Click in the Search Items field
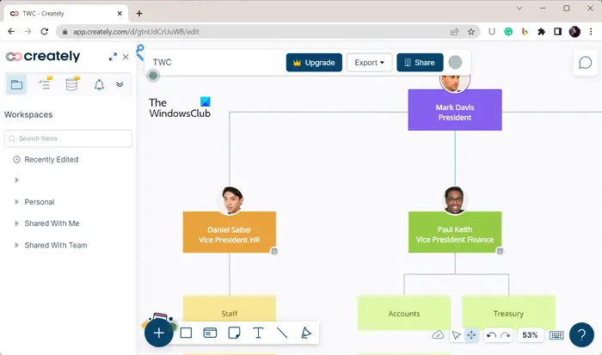602x355 pixels. click(68, 138)
